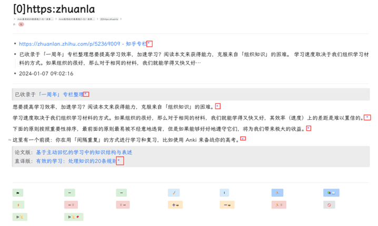This screenshot has width=378, height=226.
Task: Click the pink tag below the breadcrumb
Action: [x=22, y=24]
